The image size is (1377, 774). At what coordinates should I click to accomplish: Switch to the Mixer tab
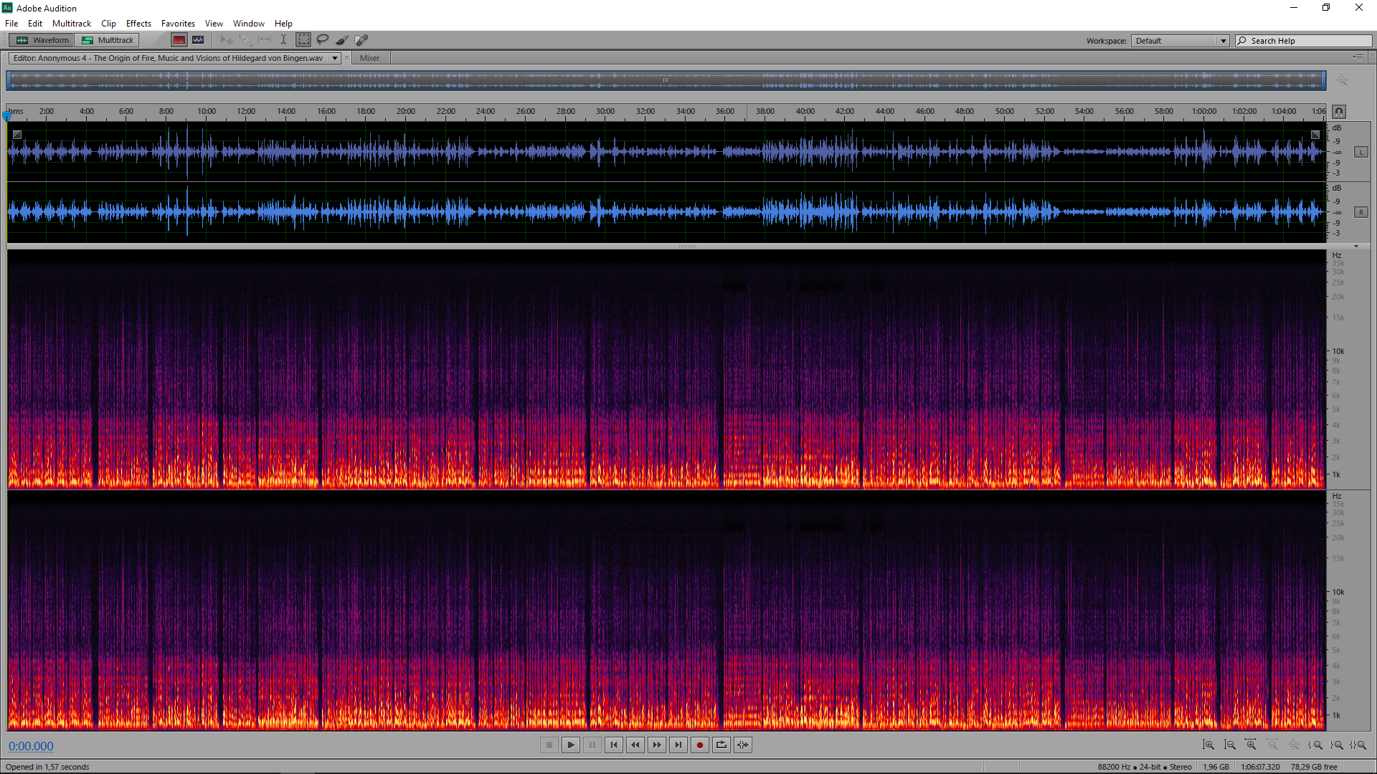(x=369, y=58)
